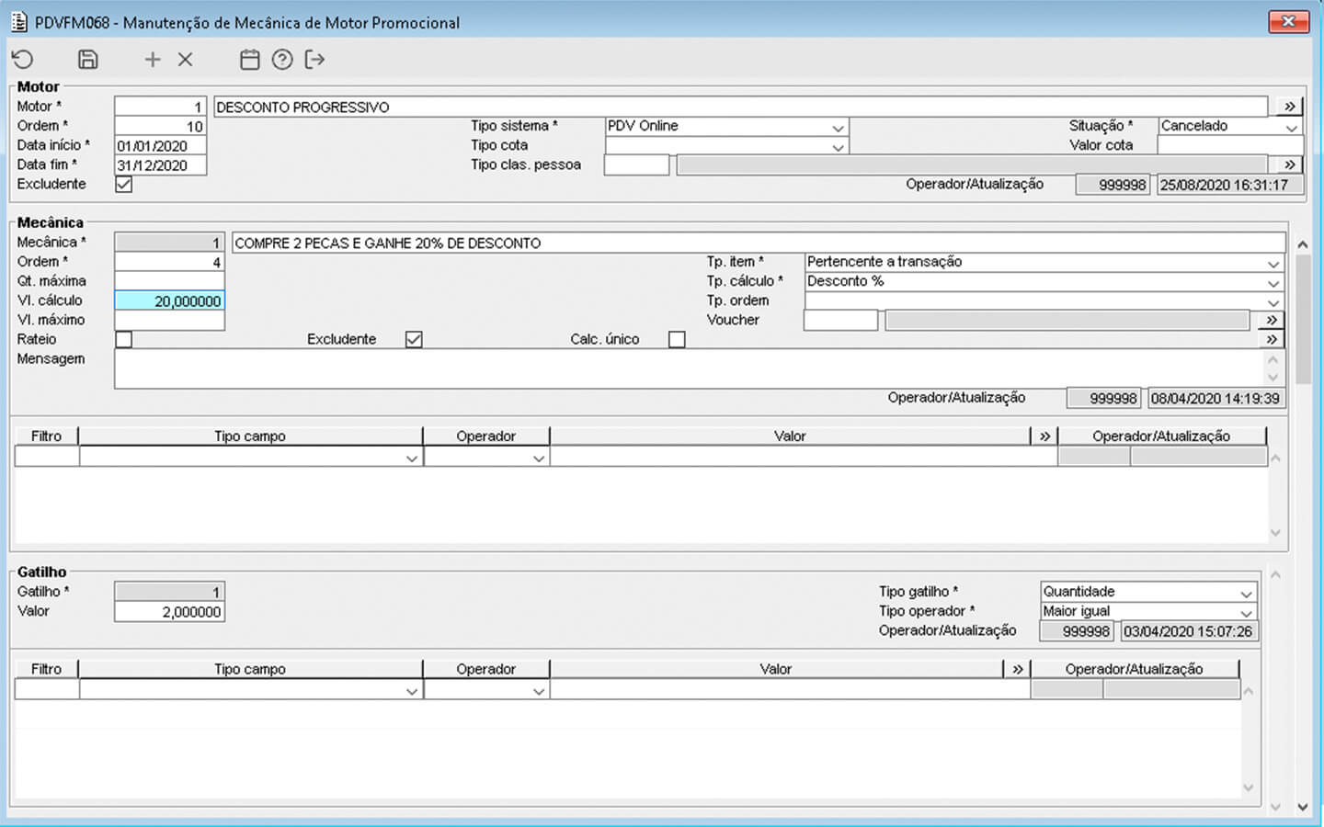The image size is (1324, 827).
Task: Open the Voucher lookup arrow button
Action: 1271,320
